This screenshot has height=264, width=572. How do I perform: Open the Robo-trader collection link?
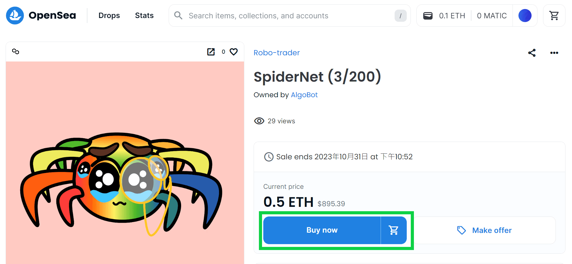[x=277, y=53]
